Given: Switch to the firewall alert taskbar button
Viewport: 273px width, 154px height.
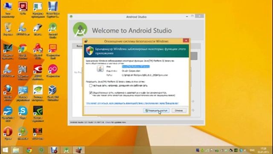Looking at the screenshot, I should point(78,150).
